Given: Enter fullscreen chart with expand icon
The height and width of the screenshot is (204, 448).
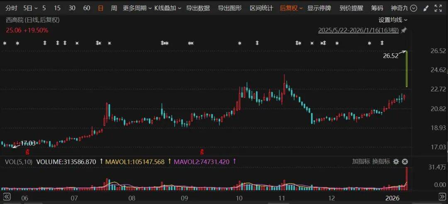Looking at the screenshot, I should click(438, 8).
